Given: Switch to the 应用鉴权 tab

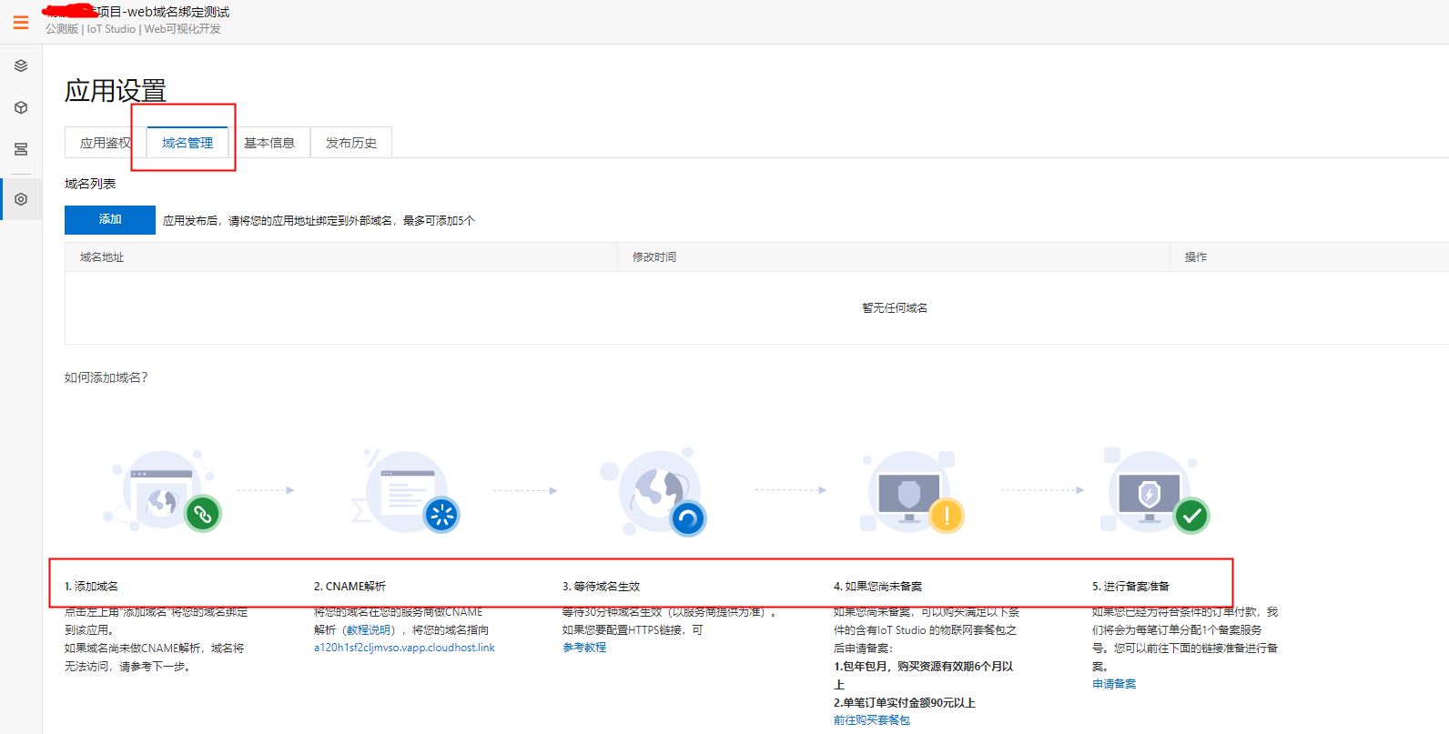Looking at the screenshot, I should [x=106, y=143].
